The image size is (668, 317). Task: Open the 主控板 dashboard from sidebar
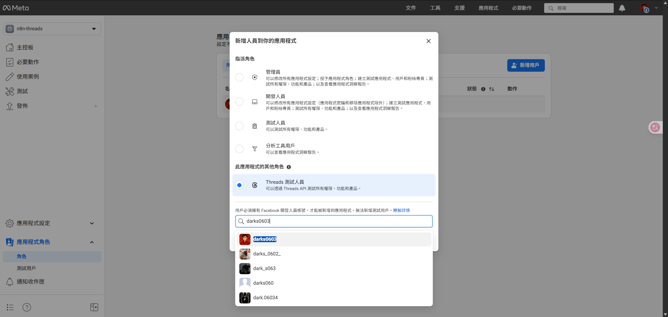point(25,47)
